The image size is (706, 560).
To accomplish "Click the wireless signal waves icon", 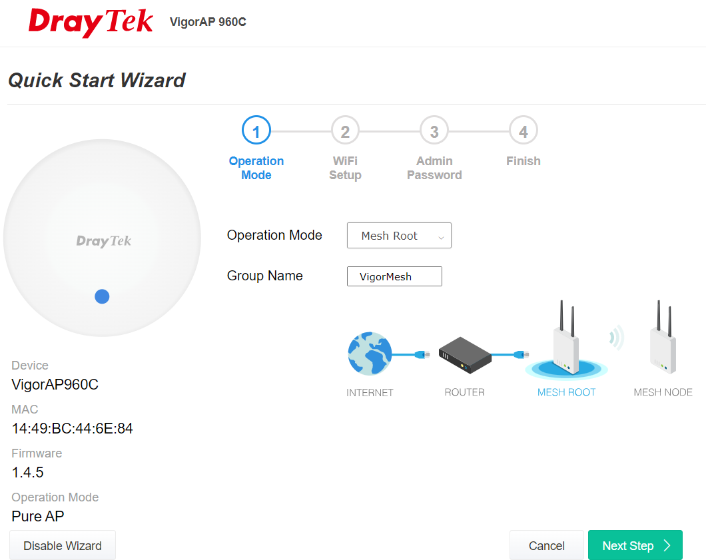I will (616, 337).
